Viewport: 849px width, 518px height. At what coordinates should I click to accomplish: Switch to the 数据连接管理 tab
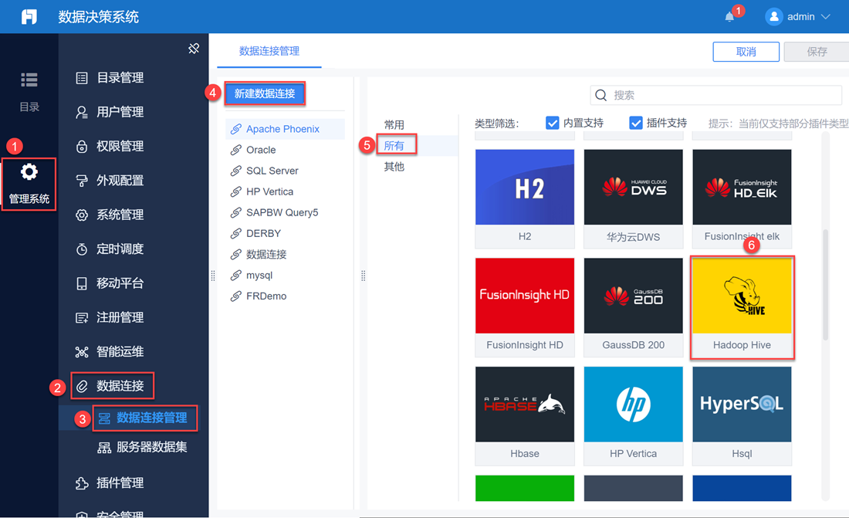269,51
